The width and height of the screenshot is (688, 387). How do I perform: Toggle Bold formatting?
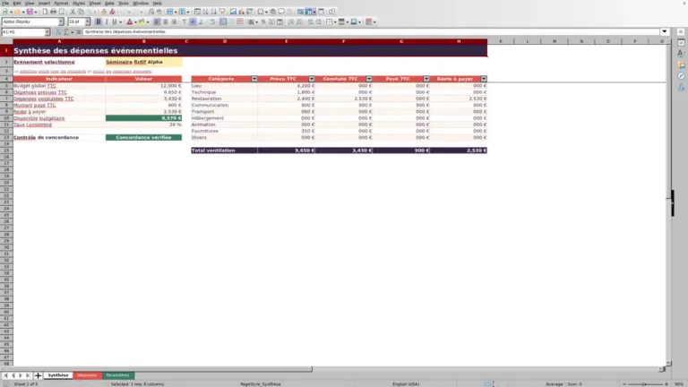(x=99, y=21)
